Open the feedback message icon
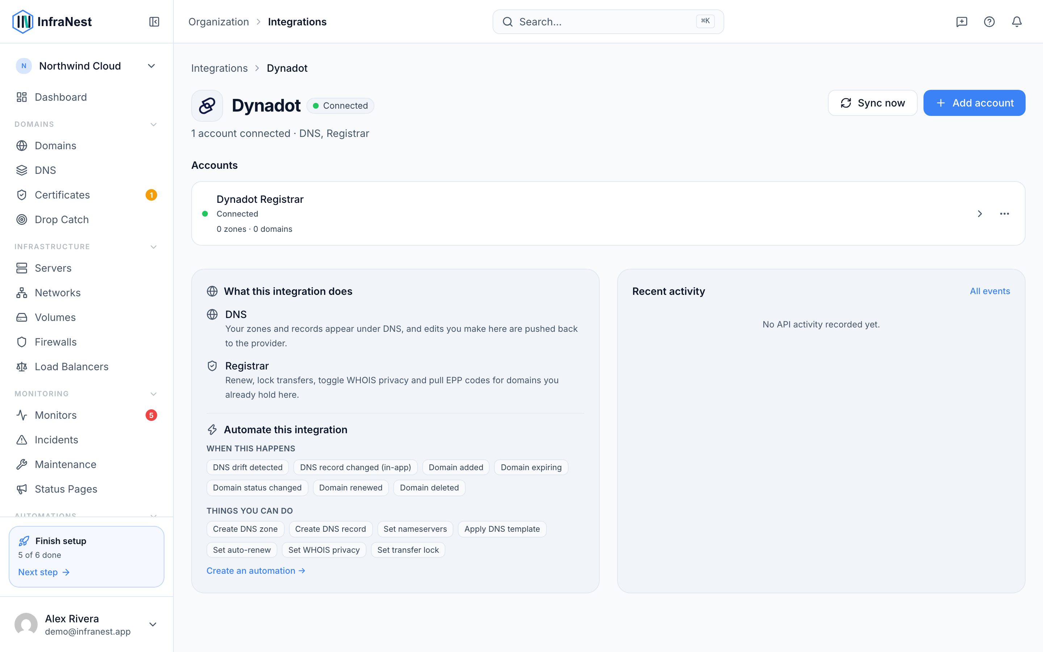 (962, 22)
